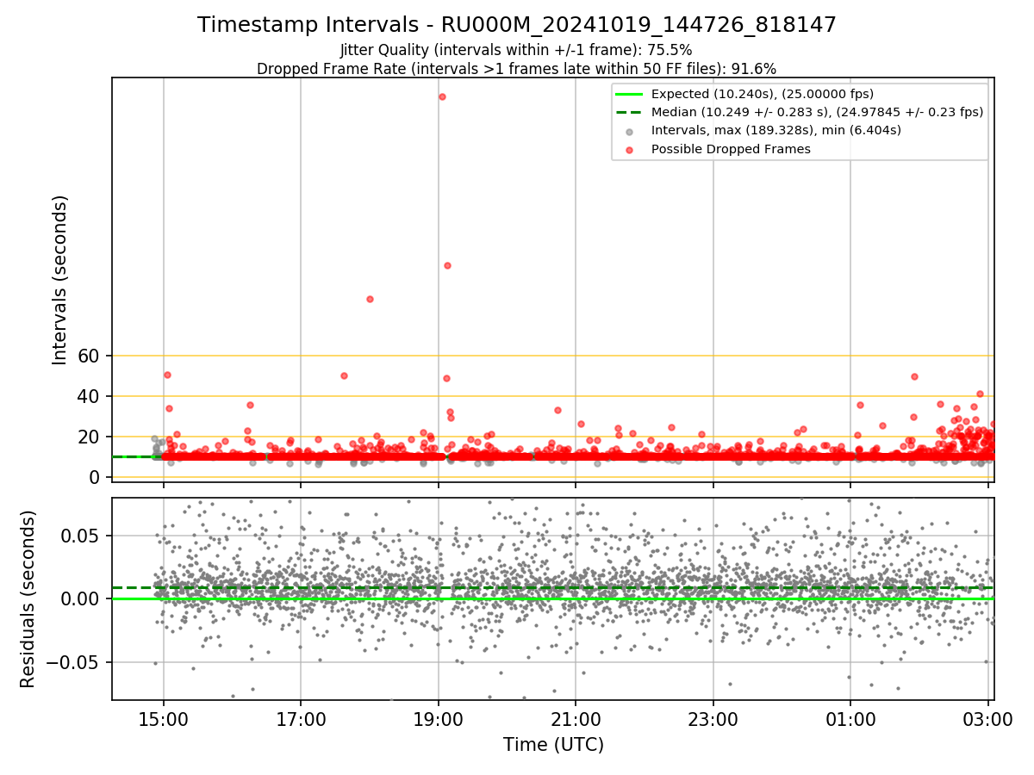The height and width of the screenshot is (775, 1034).
Task: Click the 40 tick label on the intervals axis
Action: click(90, 396)
